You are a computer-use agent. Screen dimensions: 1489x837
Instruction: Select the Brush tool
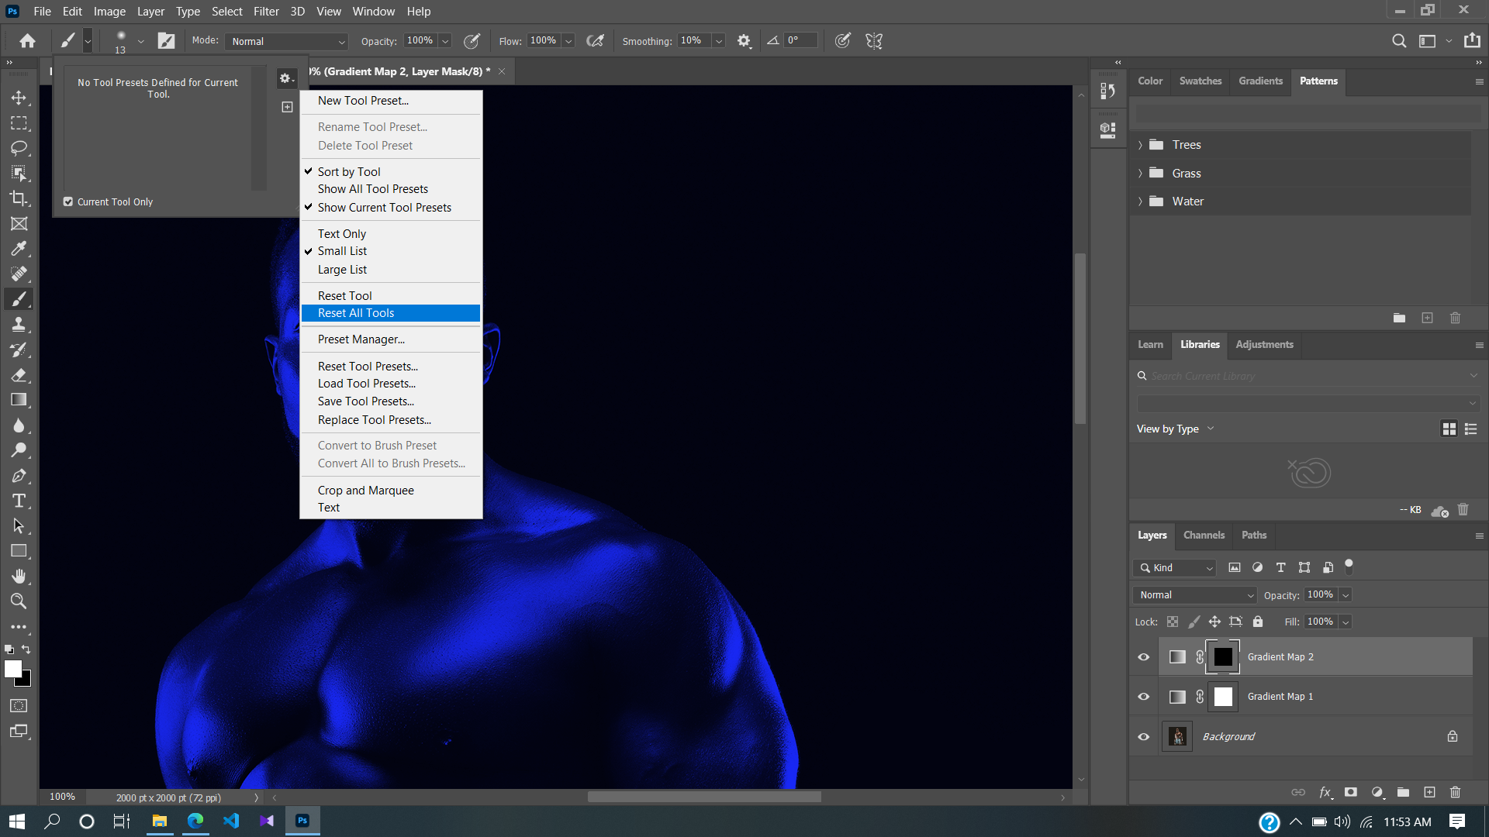[19, 298]
